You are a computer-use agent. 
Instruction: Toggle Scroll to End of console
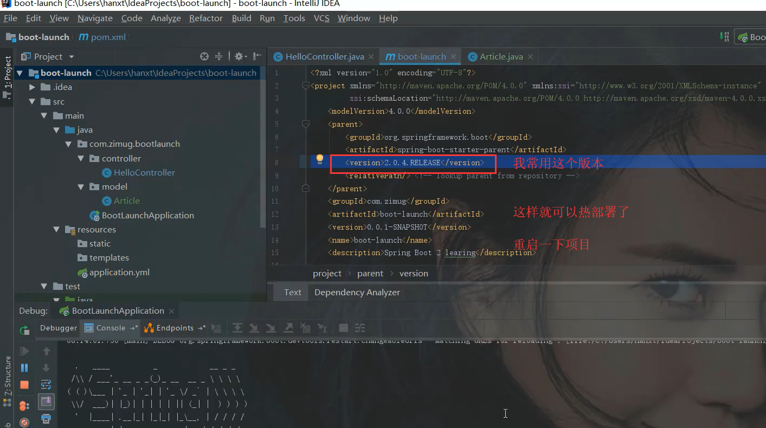[x=46, y=401]
